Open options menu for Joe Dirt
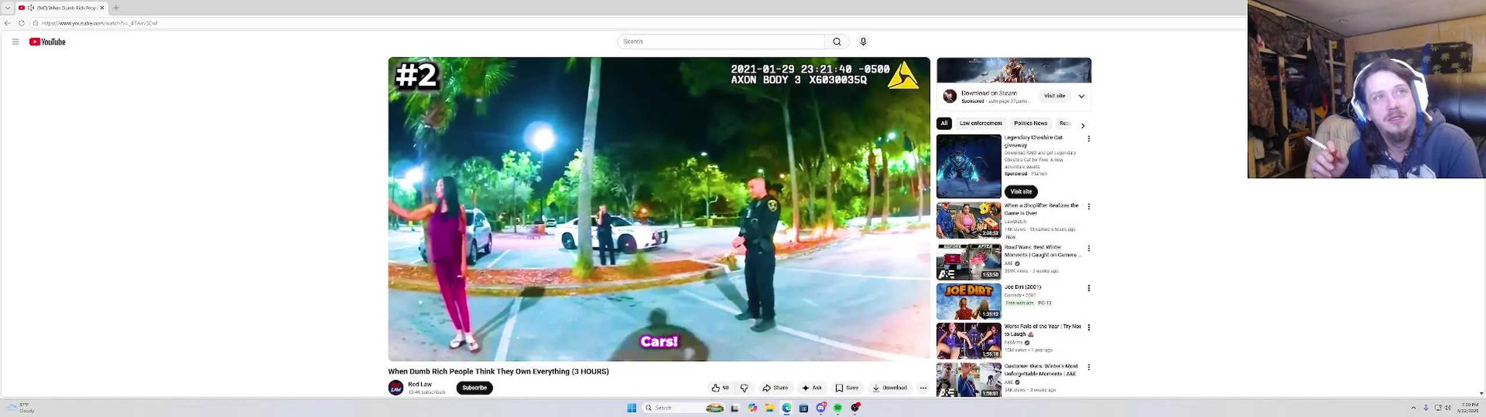The width and height of the screenshot is (1486, 417). [x=1089, y=288]
